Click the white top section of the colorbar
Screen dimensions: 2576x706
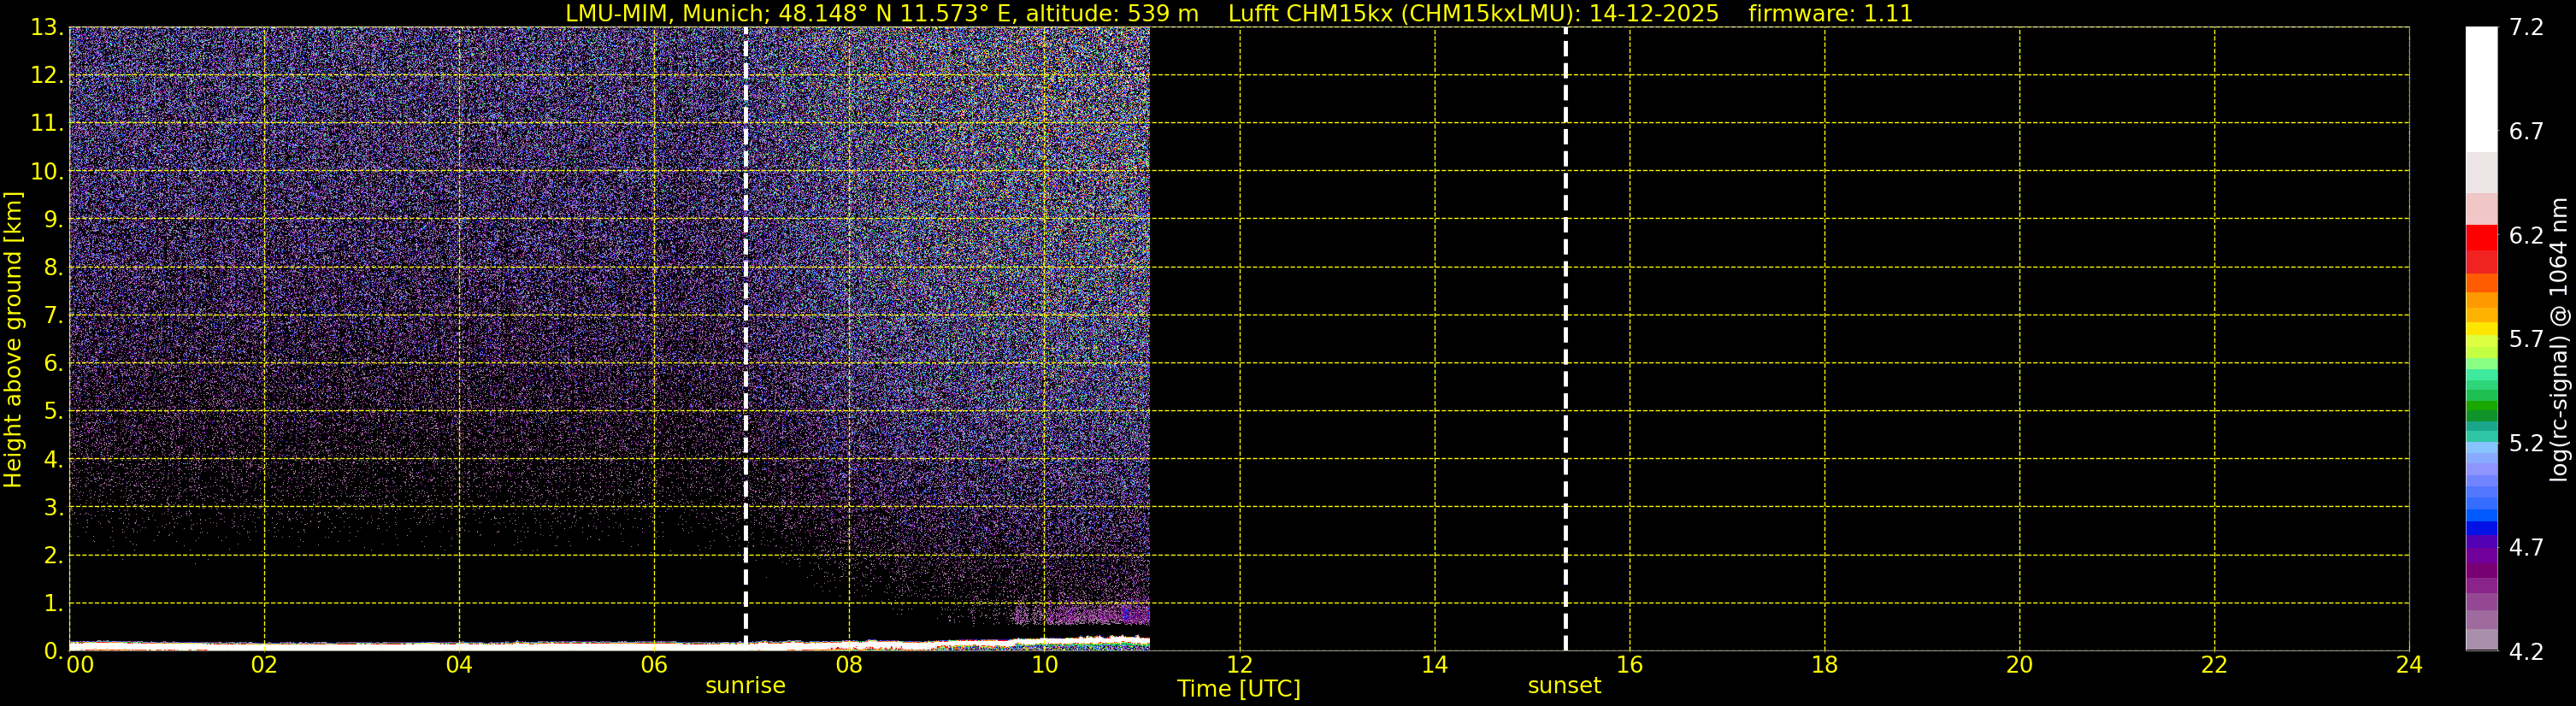pyautogui.click(x=2481, y=89)
